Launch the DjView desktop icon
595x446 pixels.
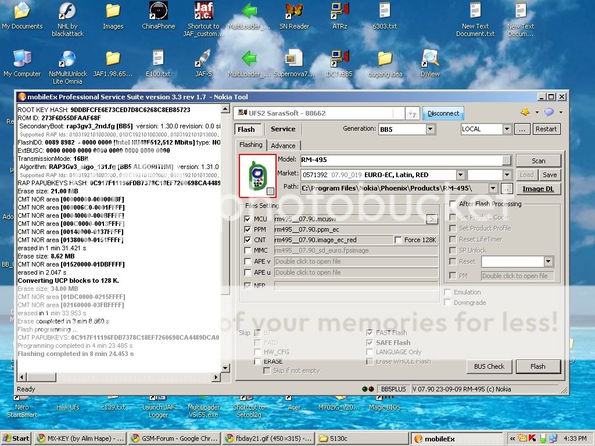pos(430,64)
